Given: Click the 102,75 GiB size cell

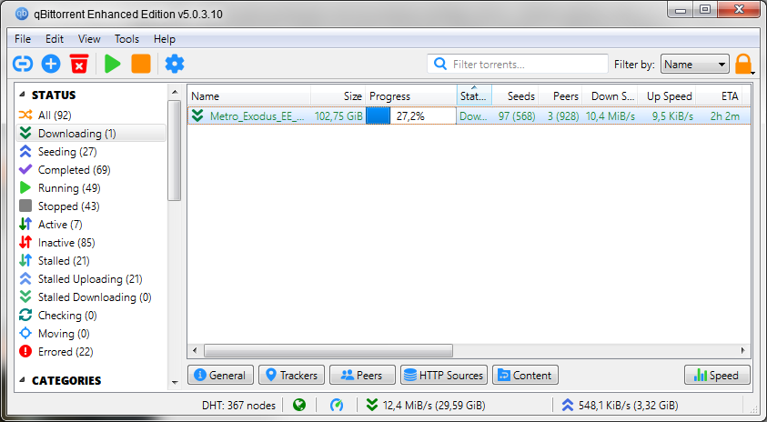Looking at the screenshot, I should (x=338, y=116).
